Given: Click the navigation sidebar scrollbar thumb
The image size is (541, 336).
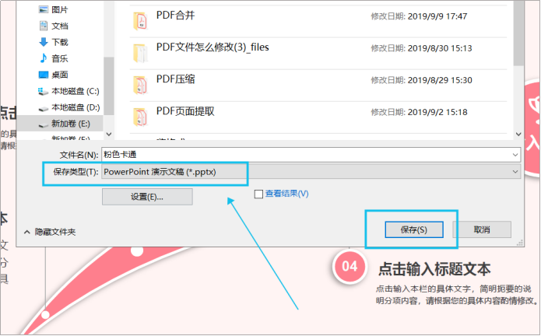Looking at the screenshot, I should point(109,86).
